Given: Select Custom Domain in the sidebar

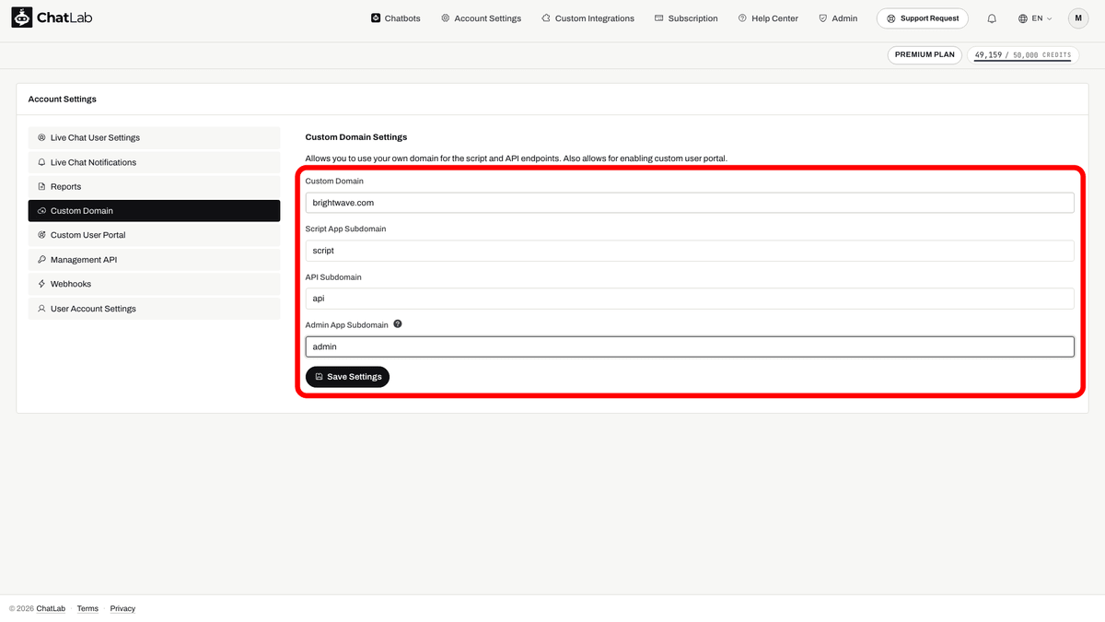Looking at the screenshot, I should (x=154, y=211).
